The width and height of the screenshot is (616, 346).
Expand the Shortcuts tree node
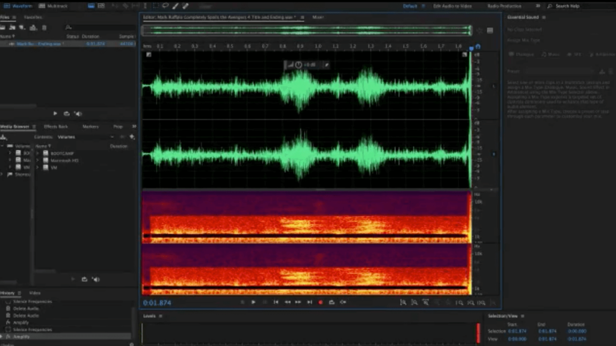click(x=2, y=174)
